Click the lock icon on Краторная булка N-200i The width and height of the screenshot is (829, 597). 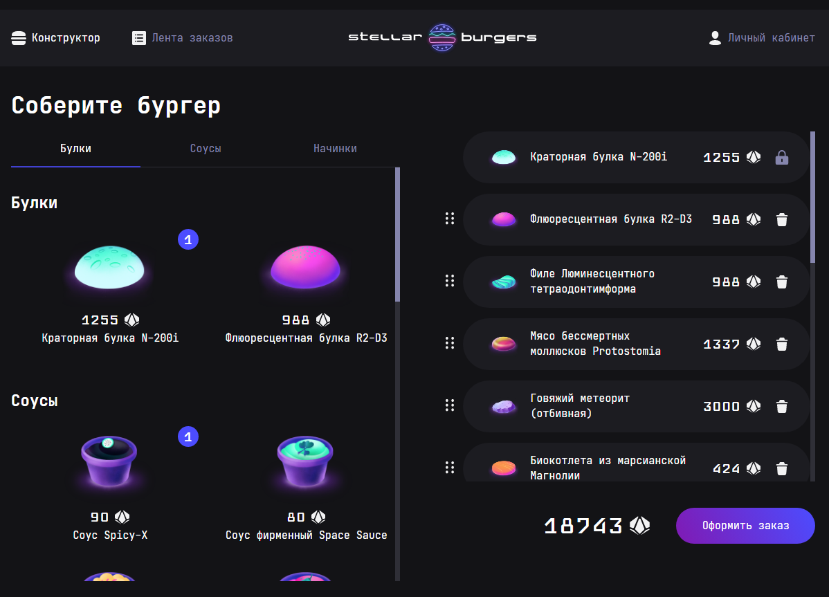782,157
